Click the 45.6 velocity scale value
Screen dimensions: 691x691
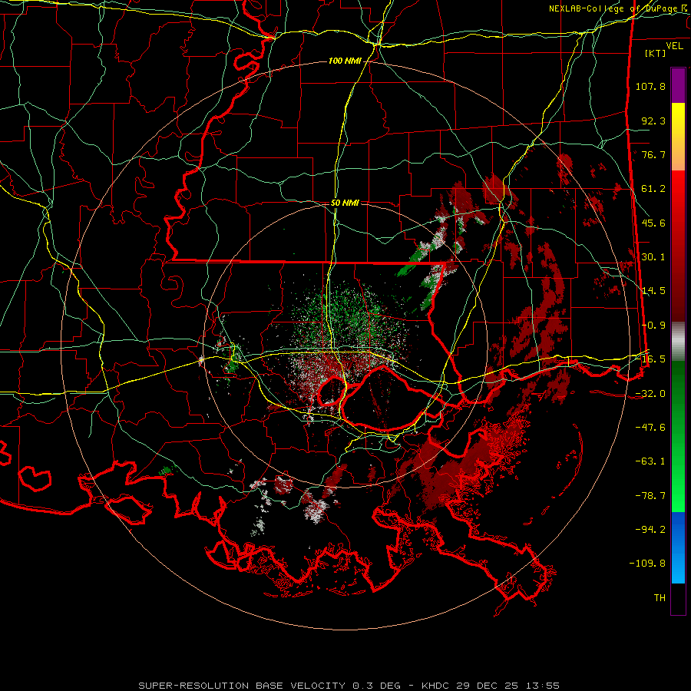coord(653,223)
